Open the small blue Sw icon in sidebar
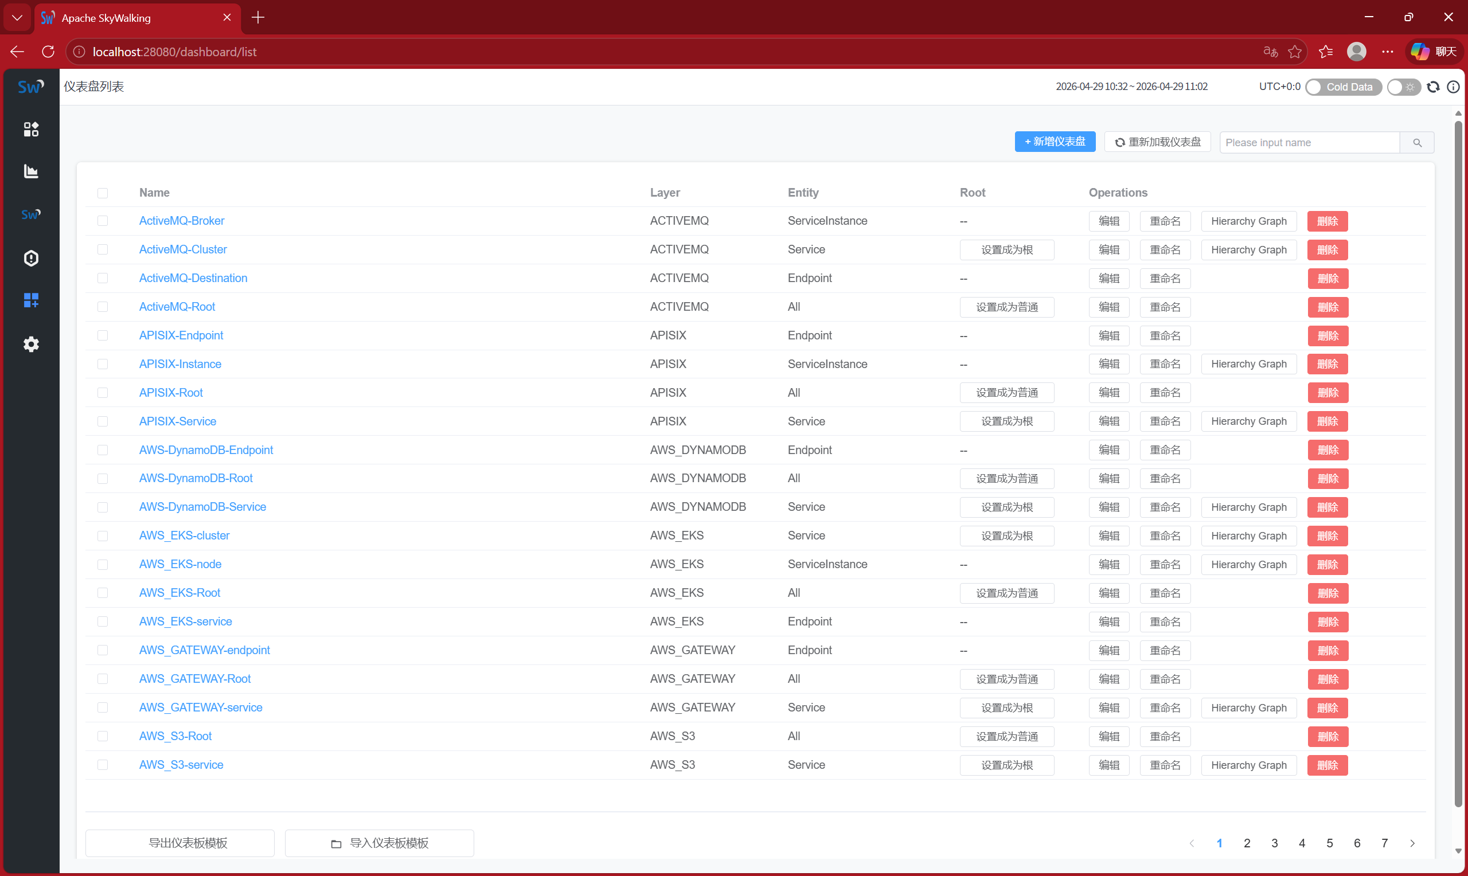The width and height of the screenshot is (1468, 876). click(x=31, y=214)
